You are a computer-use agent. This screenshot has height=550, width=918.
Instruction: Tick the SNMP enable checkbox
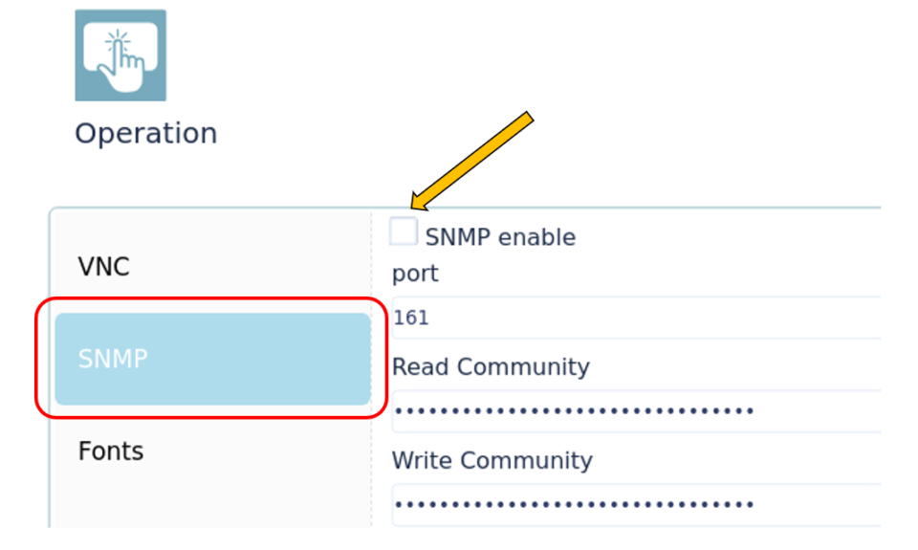pyautogui.click(x=404, y=231)
